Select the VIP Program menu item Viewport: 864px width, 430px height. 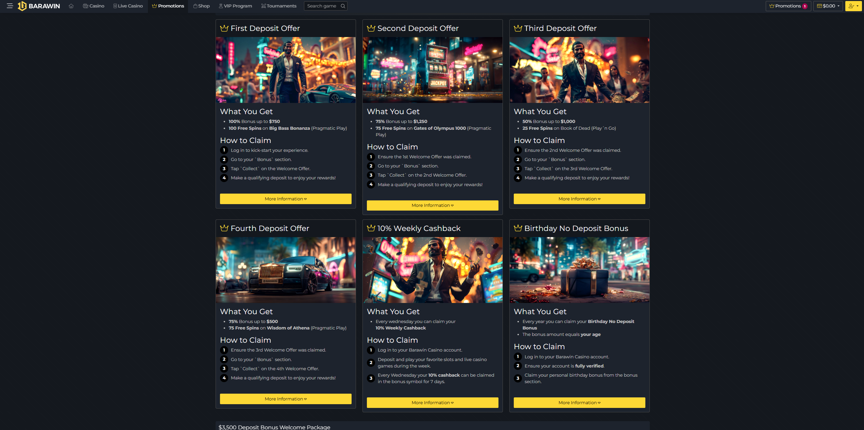[x=235, y=6]
